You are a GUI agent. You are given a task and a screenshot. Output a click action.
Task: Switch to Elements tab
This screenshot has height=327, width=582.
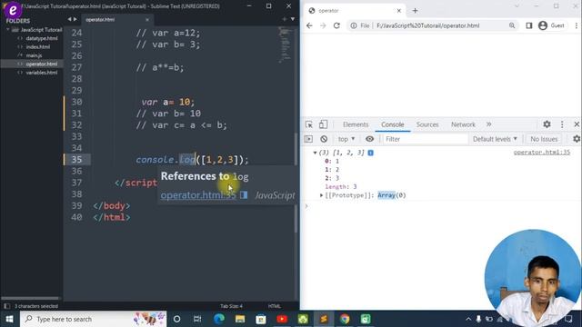356,124
